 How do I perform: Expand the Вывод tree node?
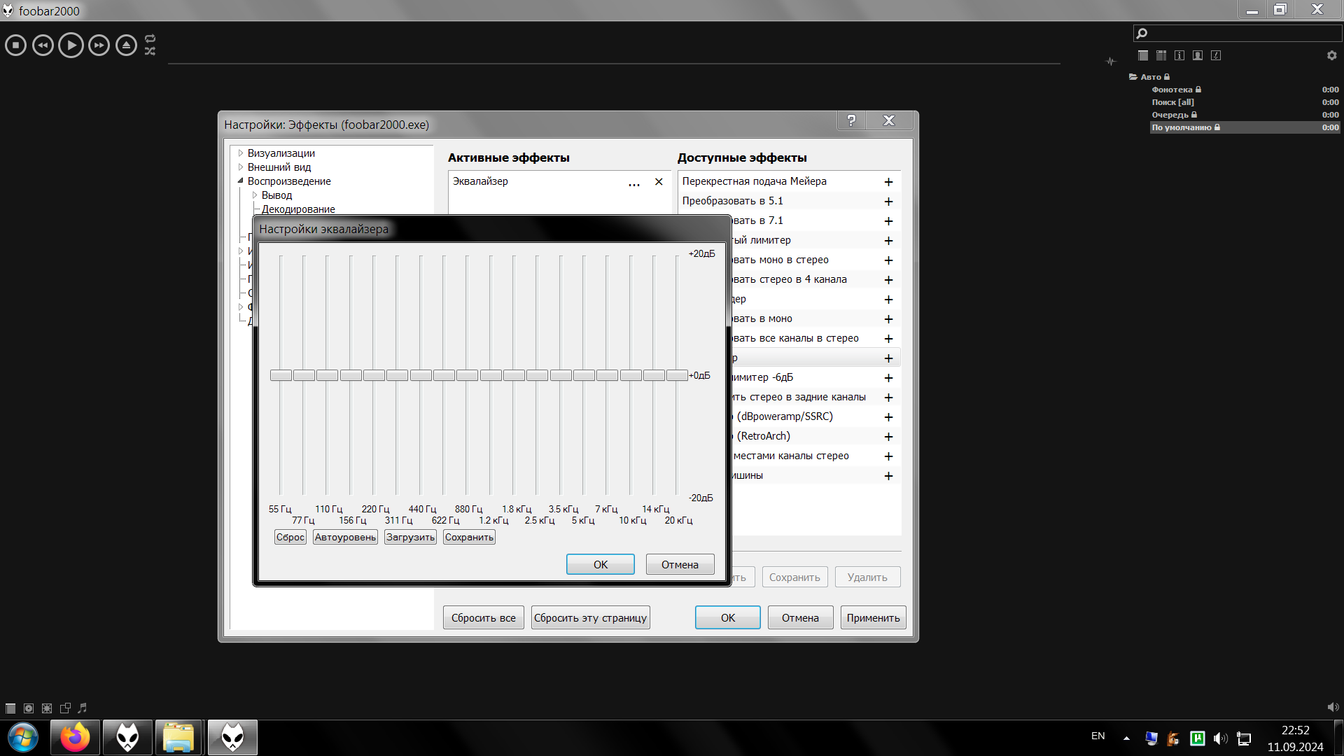click(255, 195)
